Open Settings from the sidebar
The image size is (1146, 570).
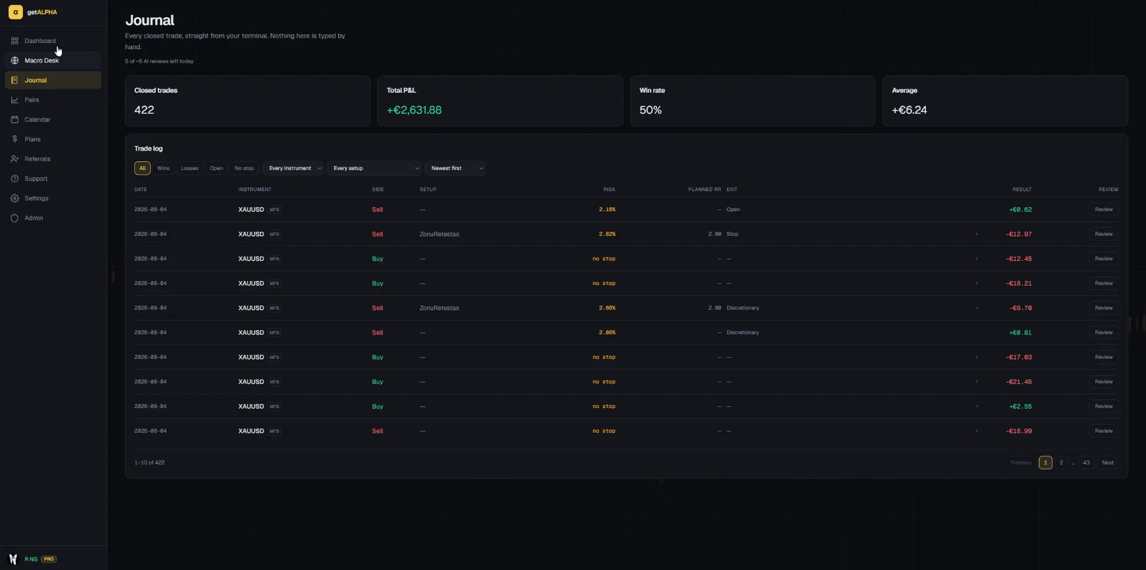coord(53,199)
